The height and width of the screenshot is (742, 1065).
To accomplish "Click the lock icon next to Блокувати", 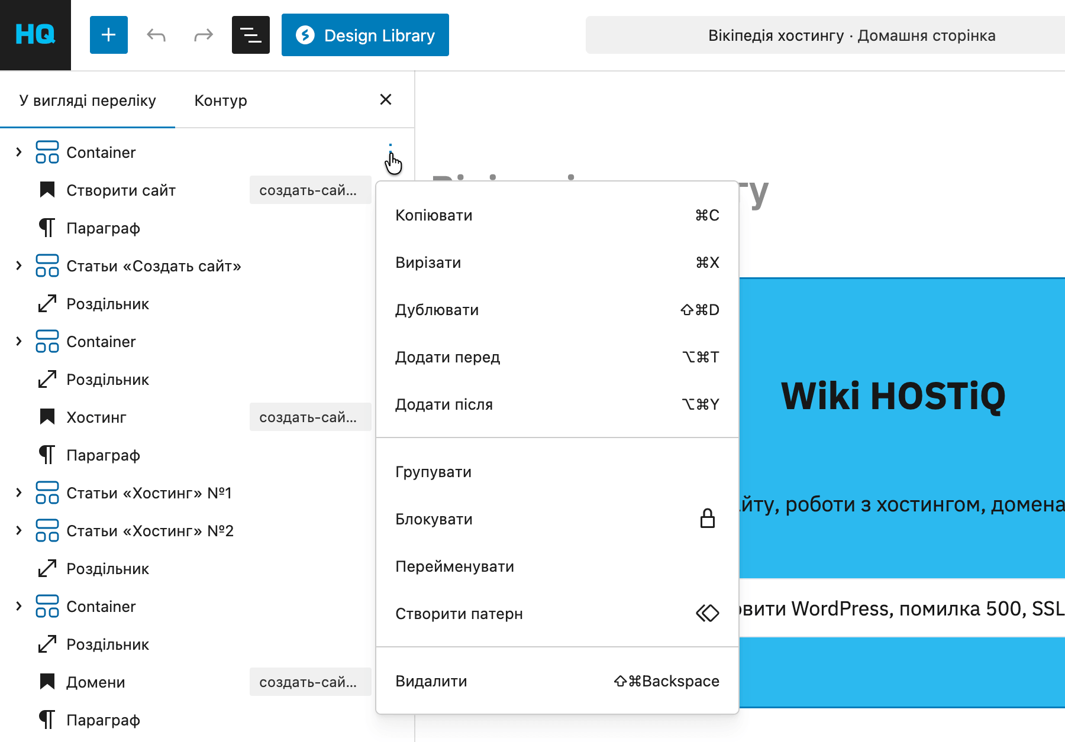I will [x=708, y=519].
